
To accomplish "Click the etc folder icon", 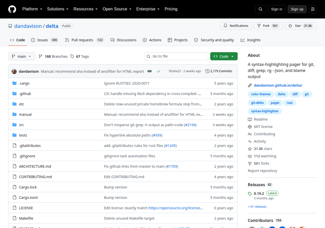I will [14, 104].
